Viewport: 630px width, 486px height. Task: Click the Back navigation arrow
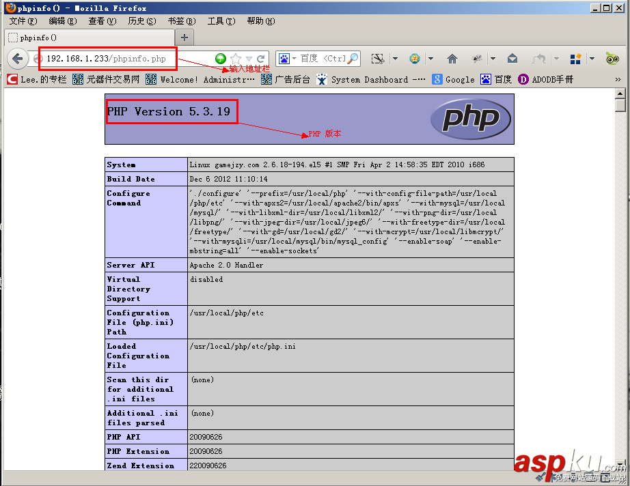pos(18,59)
